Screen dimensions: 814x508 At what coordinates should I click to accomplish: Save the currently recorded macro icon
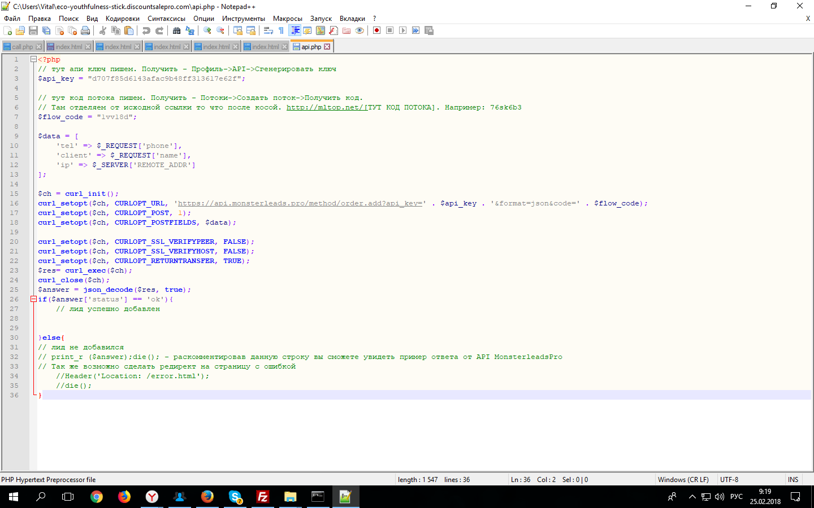[x=429, y=30]
